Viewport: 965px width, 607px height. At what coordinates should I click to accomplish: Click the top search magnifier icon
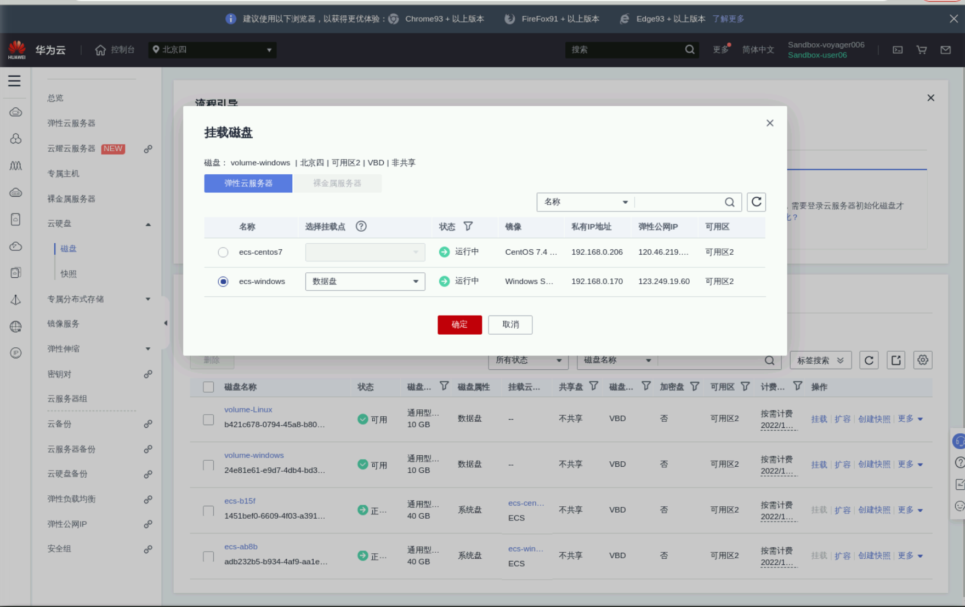point(690,50)
